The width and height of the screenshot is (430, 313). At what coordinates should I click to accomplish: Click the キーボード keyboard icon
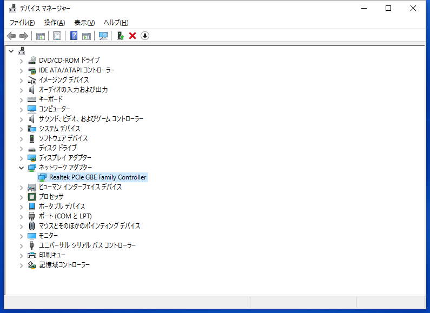(32, 99)
